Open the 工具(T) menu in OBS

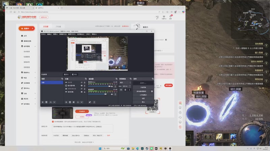click(88, 34)
